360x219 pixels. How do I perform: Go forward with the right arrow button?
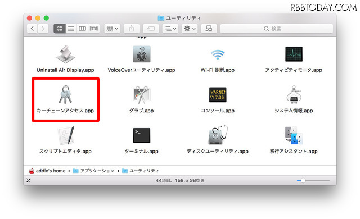point(43,29)
